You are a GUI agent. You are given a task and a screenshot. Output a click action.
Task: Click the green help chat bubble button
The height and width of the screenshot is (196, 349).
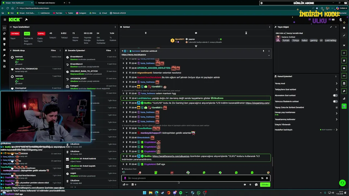tap(342, 183)
